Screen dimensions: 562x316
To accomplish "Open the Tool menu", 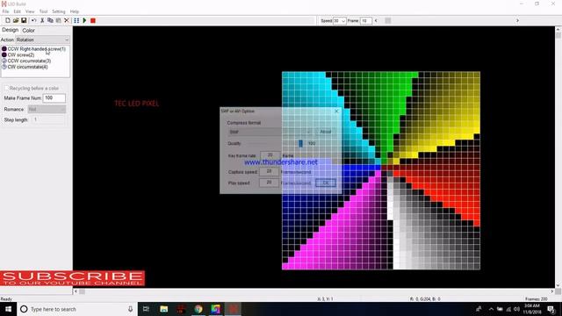I will tap(43, 11).
